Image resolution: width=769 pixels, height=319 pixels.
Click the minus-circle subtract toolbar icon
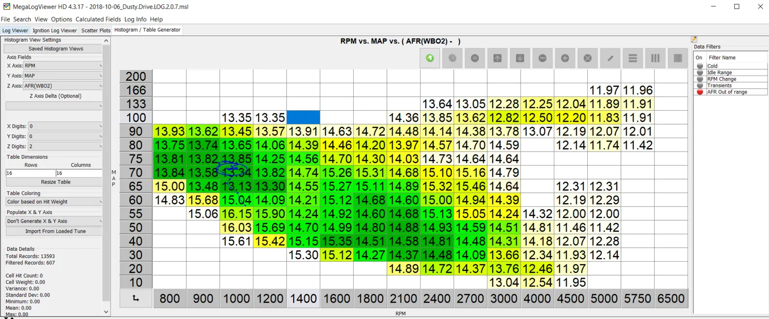click(x=543, y=58)
